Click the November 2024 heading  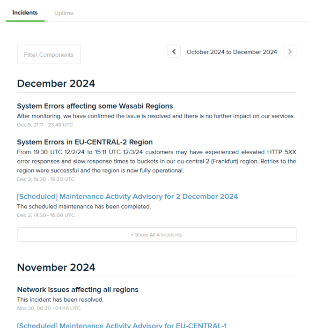point(56,268)
